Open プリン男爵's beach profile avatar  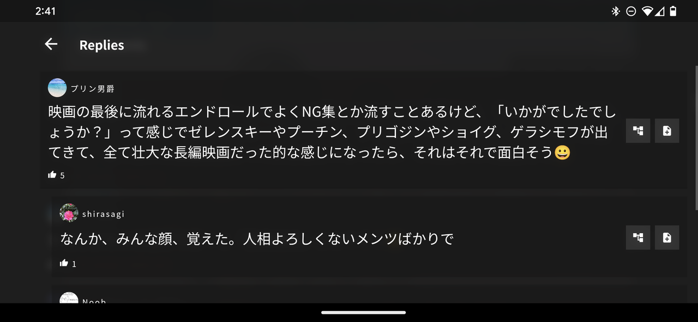57,88
